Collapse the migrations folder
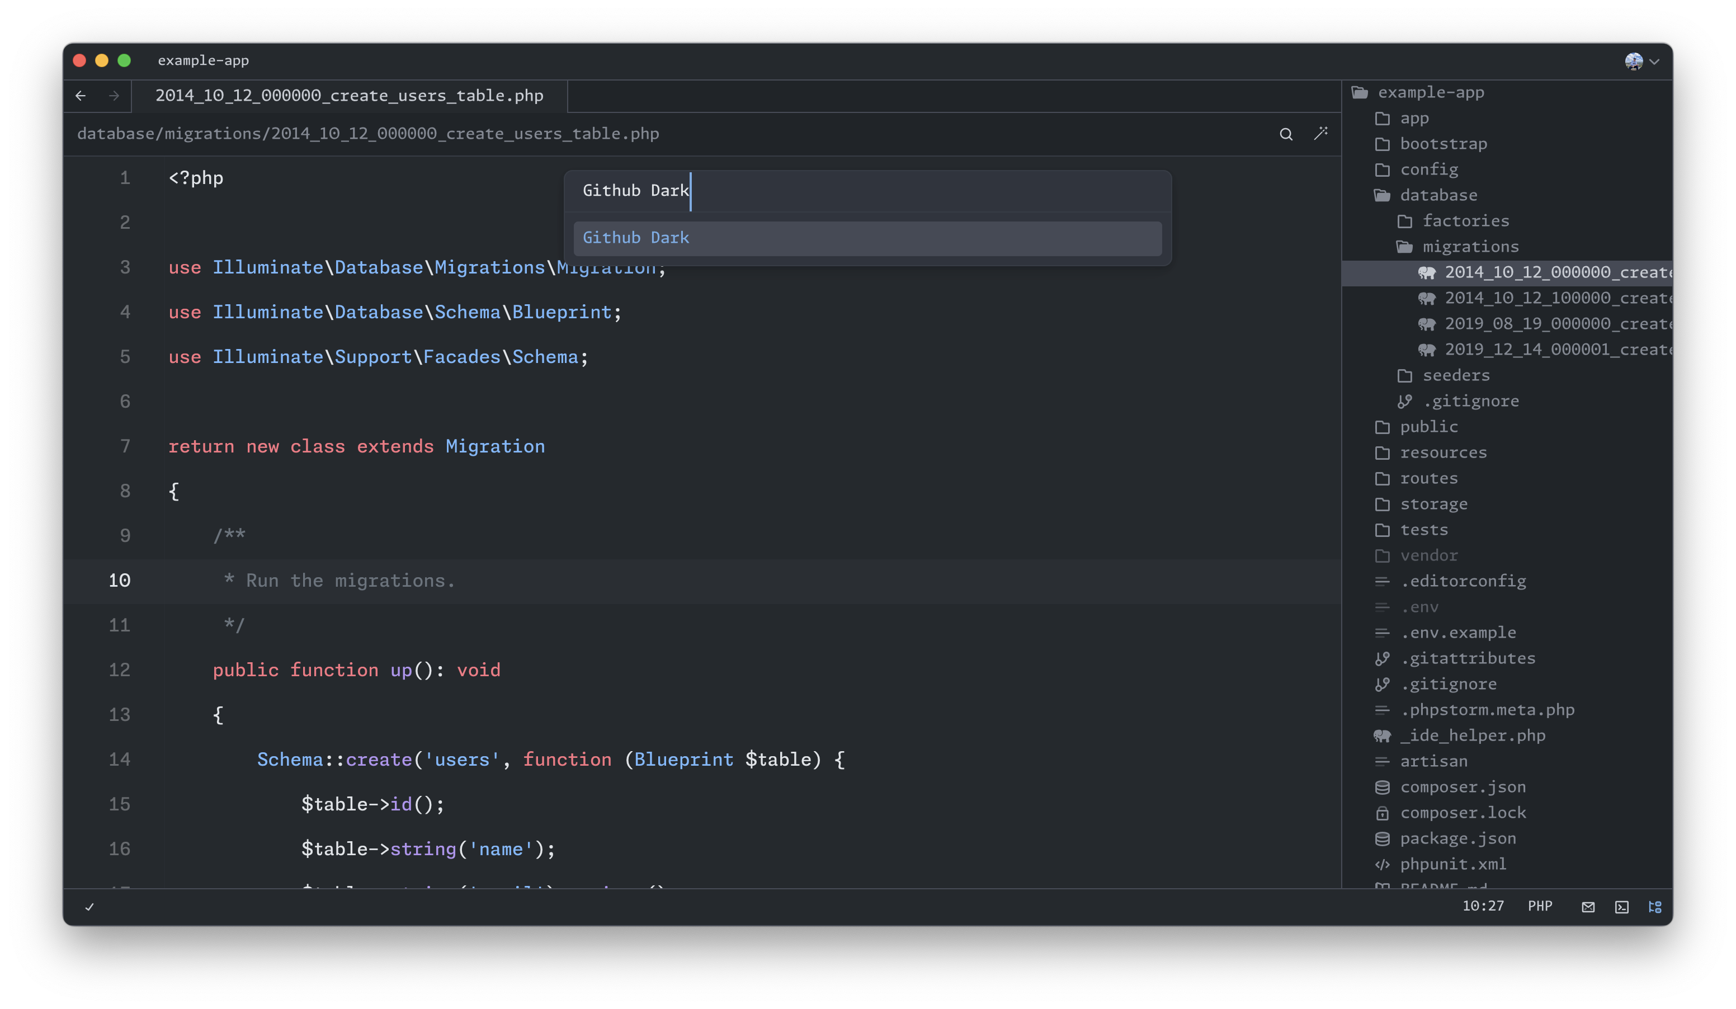Screen dimensions: 1736x1009 pos(1470,247)
